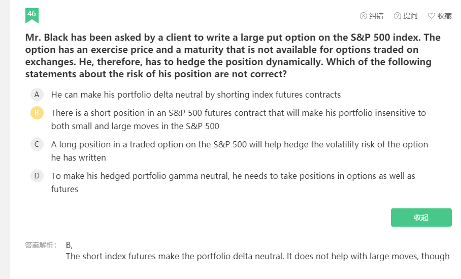Viewport: 461px width, 279px height.
Task: Click the 提问 question mark icon
Action: coord(398,16)
